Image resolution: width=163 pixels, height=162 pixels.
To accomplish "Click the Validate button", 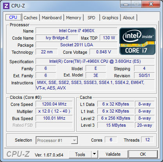I will pos(113,154).
